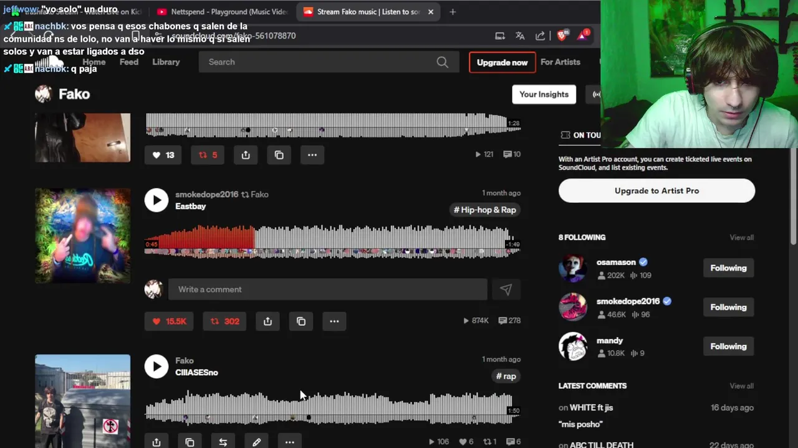Open osamason profile avatar
The image size is (798, 448).
click(x=573, y=268)
